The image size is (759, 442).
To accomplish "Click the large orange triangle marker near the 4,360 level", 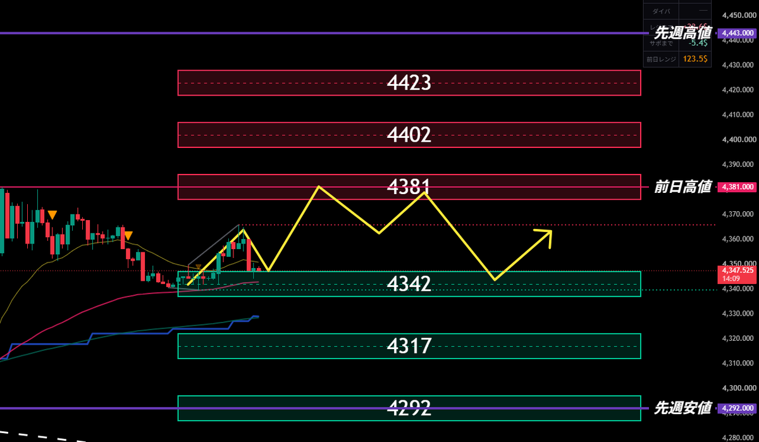I will pyautogui.click(x=128, y=236).
